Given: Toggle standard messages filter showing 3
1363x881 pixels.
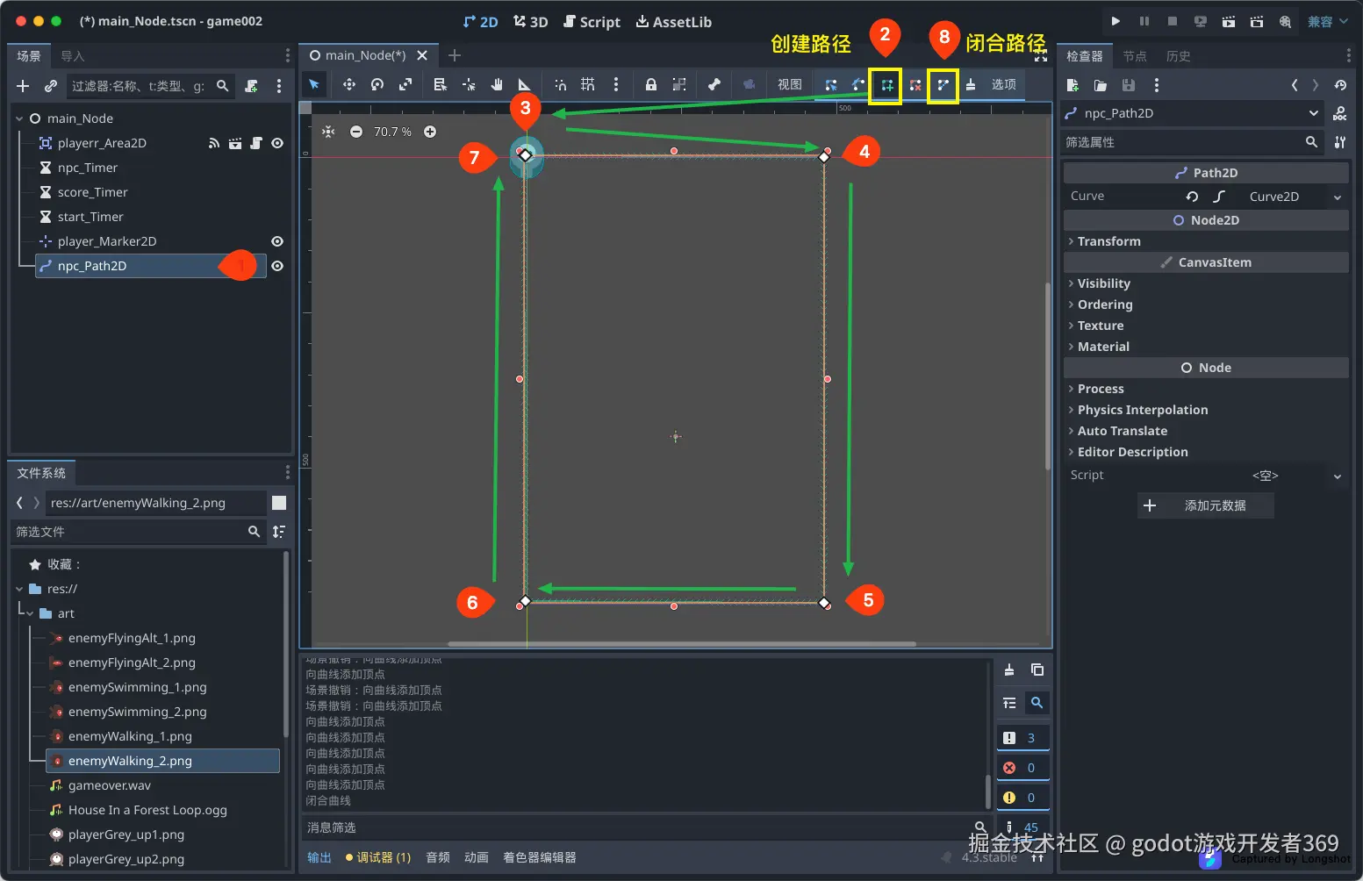Looking at the screenshot, I should 1022,738.
